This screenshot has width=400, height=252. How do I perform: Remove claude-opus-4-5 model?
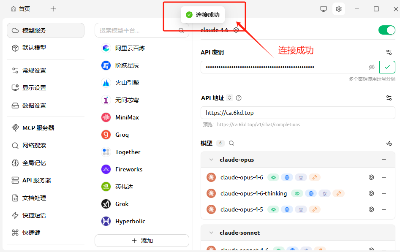(x=384, y=209)
